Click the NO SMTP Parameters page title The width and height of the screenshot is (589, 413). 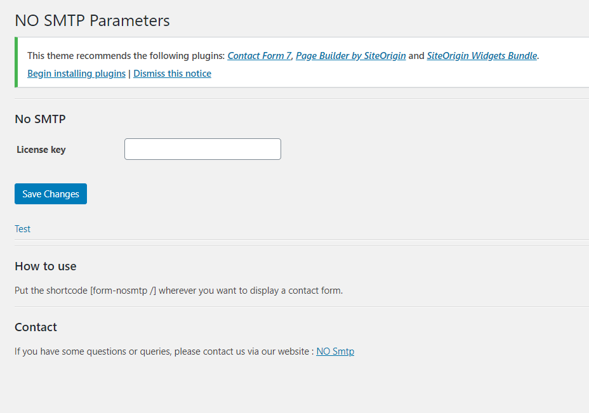coord(92,20)
